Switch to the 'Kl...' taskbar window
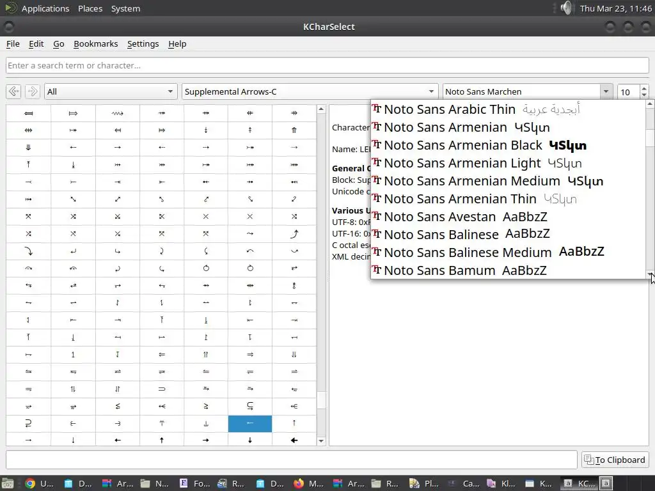655x491 pixels. pyautogui.click(x=501, y=483)
